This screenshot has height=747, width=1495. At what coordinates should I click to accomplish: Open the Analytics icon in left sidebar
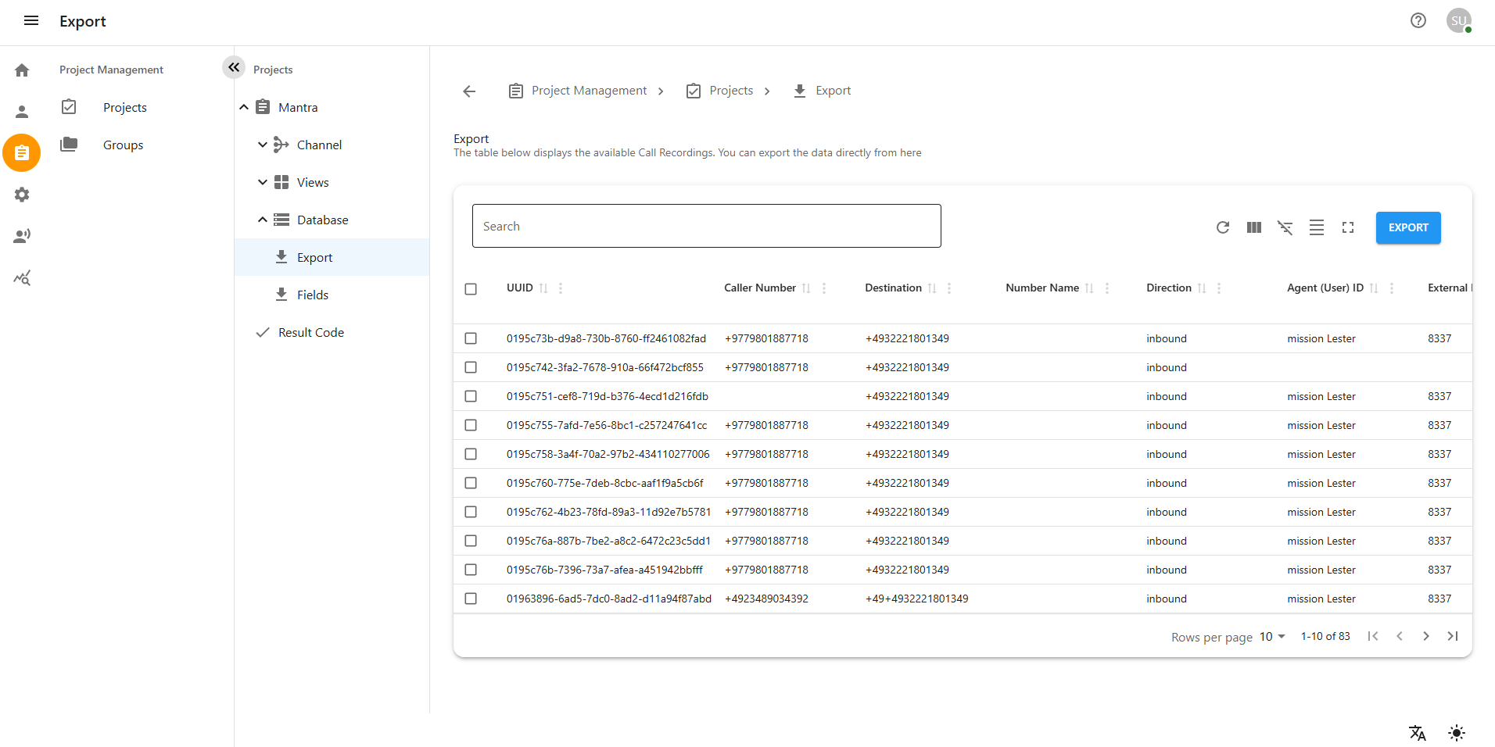(22, 277)
